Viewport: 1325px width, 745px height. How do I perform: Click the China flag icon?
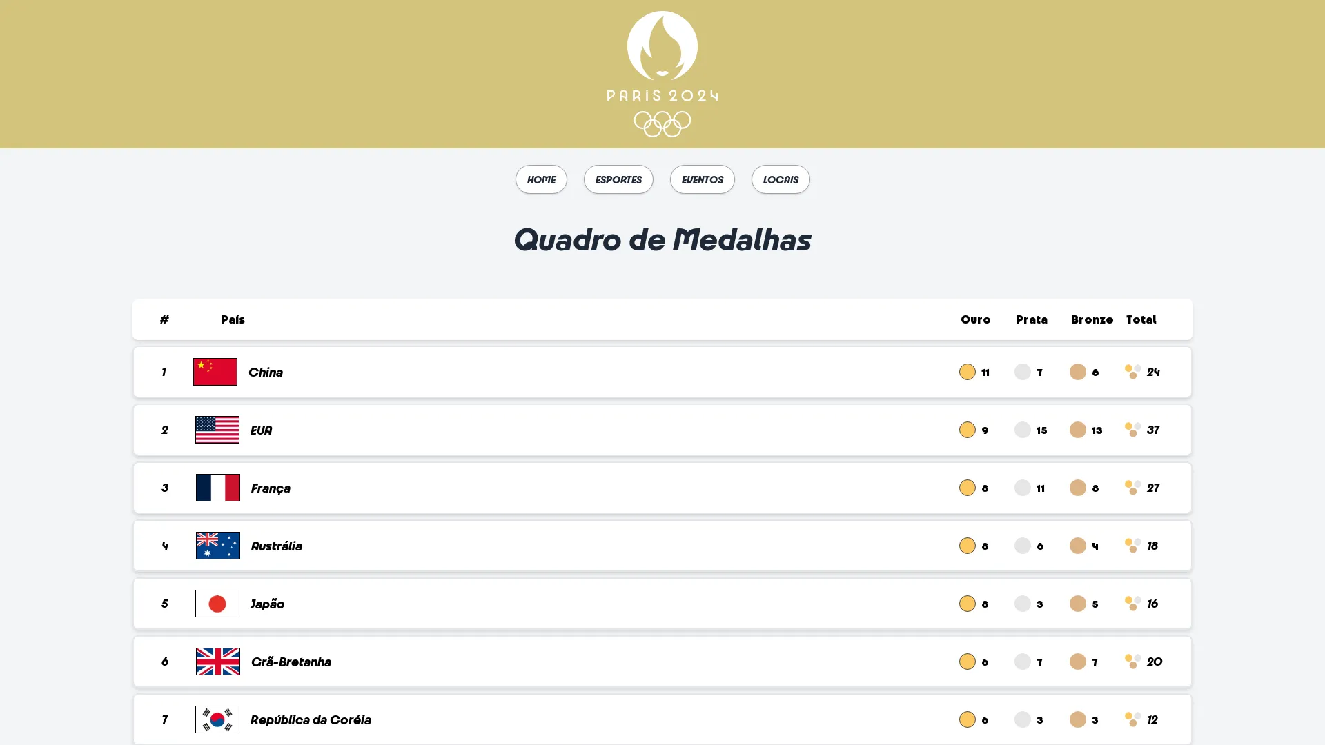pyautogui.click(x=215, y=372)
